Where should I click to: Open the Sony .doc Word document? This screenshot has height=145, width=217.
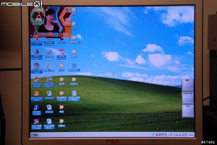[x=49, y=124]
